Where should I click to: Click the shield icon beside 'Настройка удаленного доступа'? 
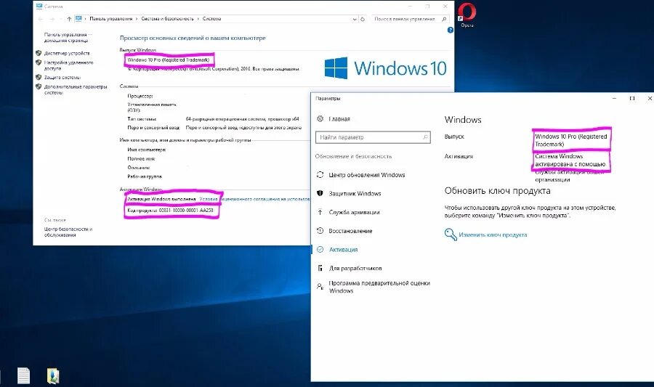pos(39,62)
